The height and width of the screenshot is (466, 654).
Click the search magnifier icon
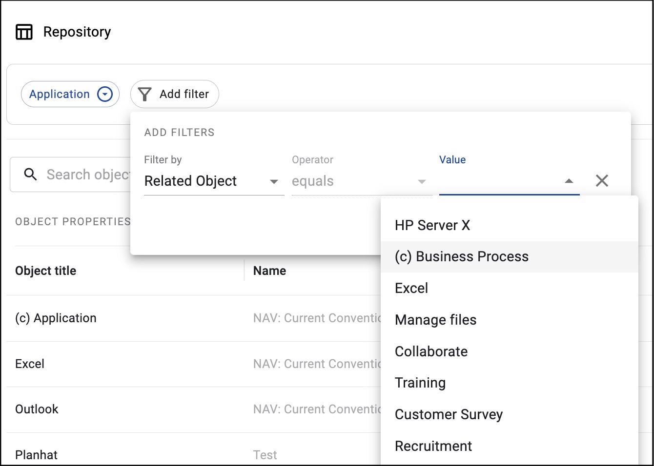pos(31,175)
